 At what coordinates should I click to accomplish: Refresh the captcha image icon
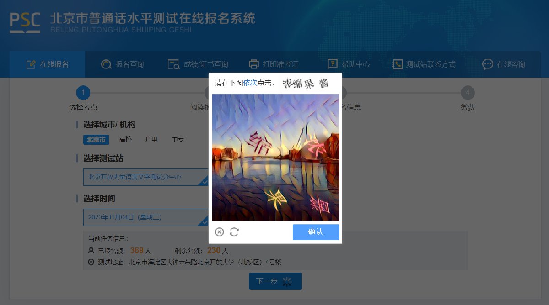click(x=234, y=232)
